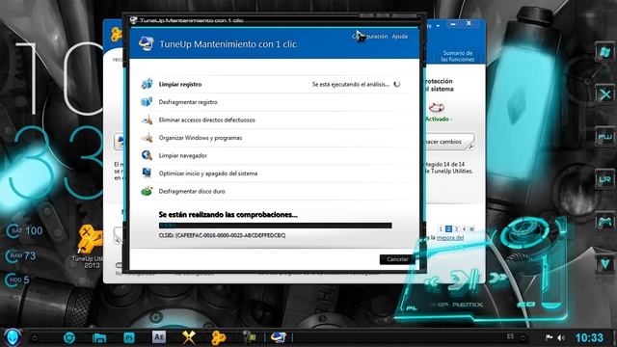Switch to Sumario de las funciones tab
This screenshot has width=617, height=347.
pyautogui.click(x=457, y=56)
